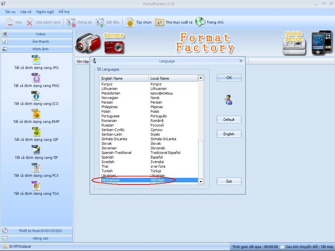Choose the GIF conversion icon
The image size is (335, 251).
pyautogui.click(x=36, y=131)
